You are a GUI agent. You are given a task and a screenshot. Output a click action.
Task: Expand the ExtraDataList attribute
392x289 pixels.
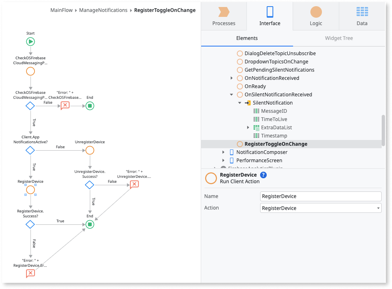coord(248,127)
